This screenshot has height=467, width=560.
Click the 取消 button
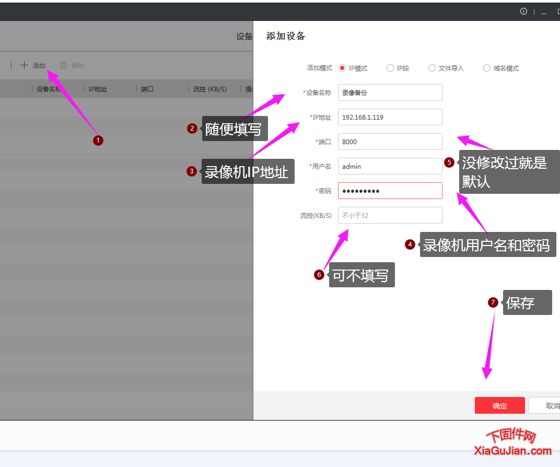pos(544,405)
